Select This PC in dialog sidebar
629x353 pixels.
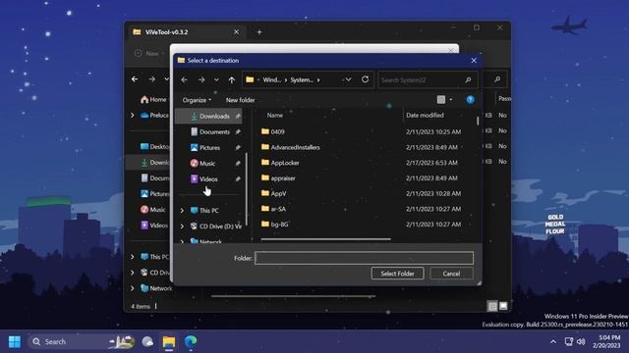[209, 211]
